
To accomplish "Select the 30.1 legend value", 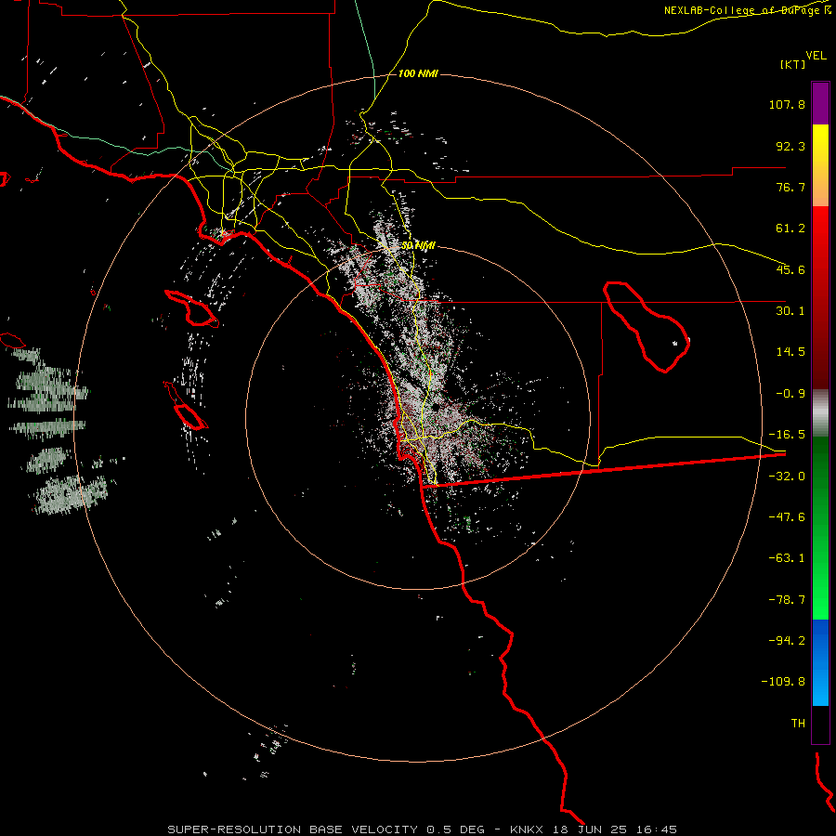I will 790,311.
